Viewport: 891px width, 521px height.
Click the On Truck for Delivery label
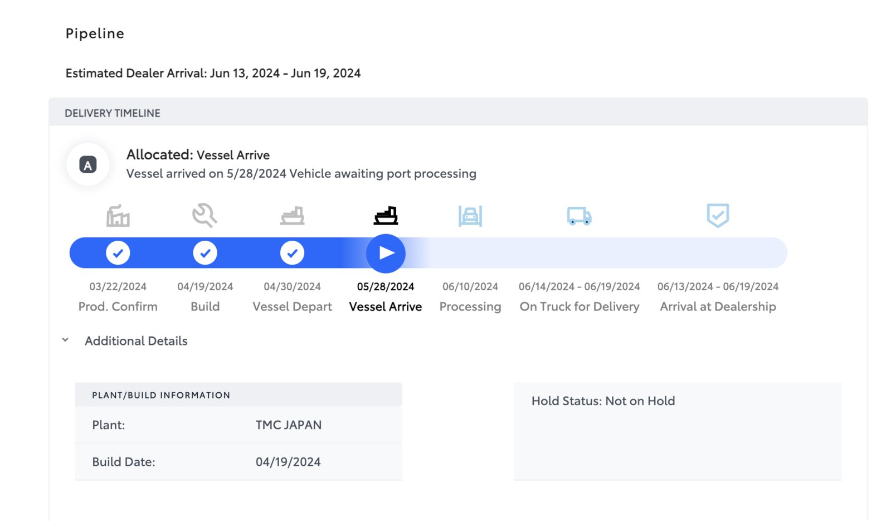tap(580, 307)
